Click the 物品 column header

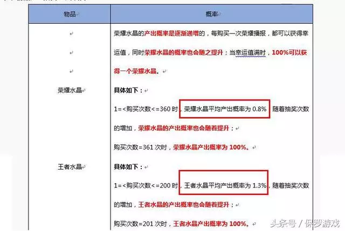pos(70,15)
